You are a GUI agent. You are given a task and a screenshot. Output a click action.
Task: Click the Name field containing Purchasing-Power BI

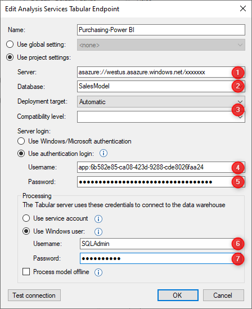tap(161, 30)
